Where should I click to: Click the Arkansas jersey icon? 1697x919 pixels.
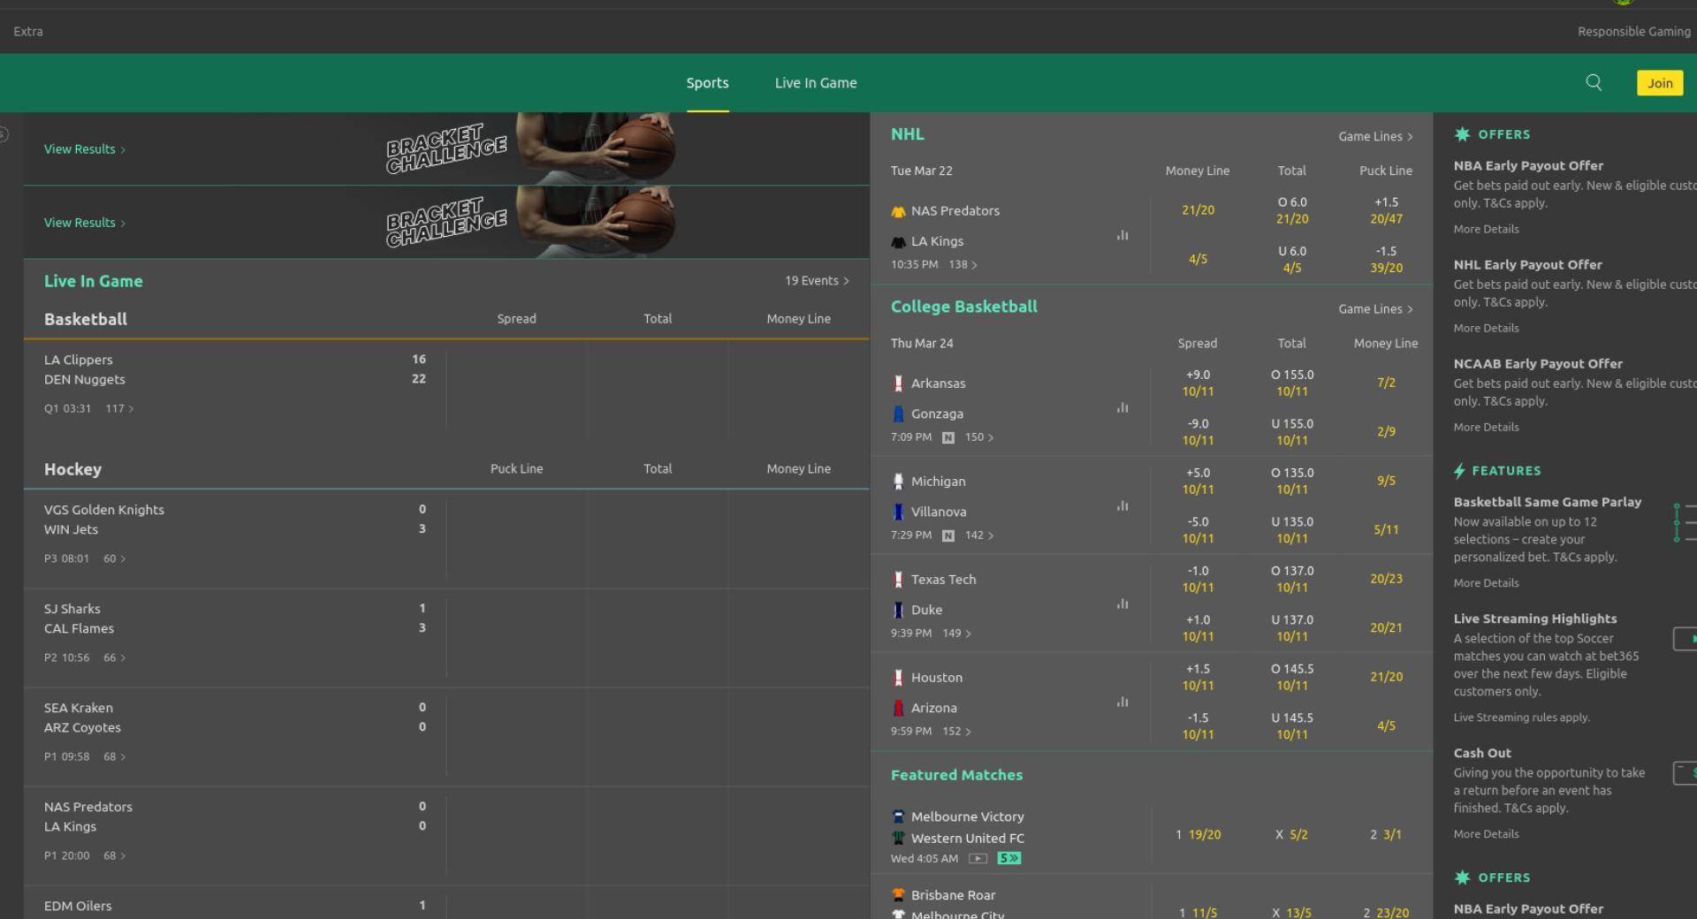(898, 384)
